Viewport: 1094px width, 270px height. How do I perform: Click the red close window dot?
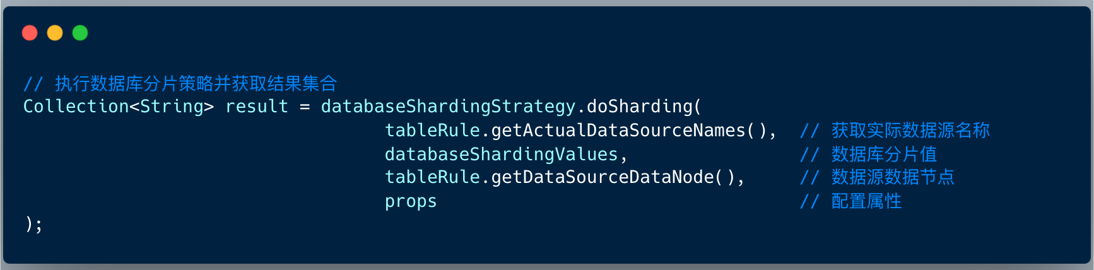[x=30, y=33]
